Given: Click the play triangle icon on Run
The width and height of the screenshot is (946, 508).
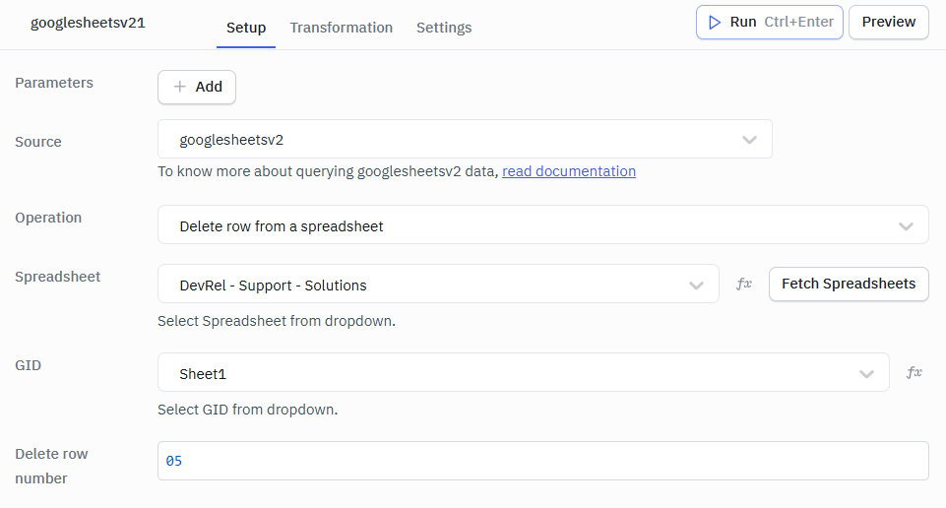Looking at the screenshot, I should (716, 22).
